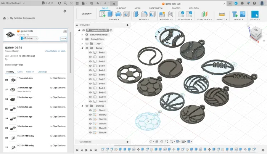Toggle visibility of Body7
Viewport: 267px width, 154px height.
click(x=90, y=79)
